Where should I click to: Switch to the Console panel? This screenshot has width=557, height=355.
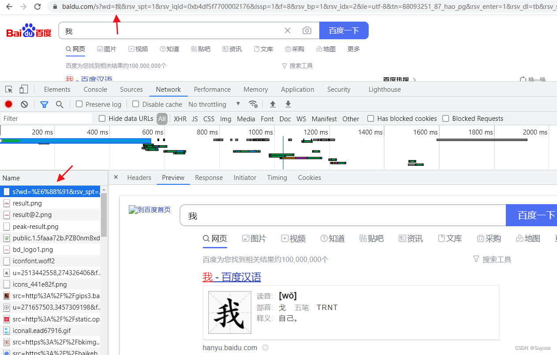pos(95,89)
